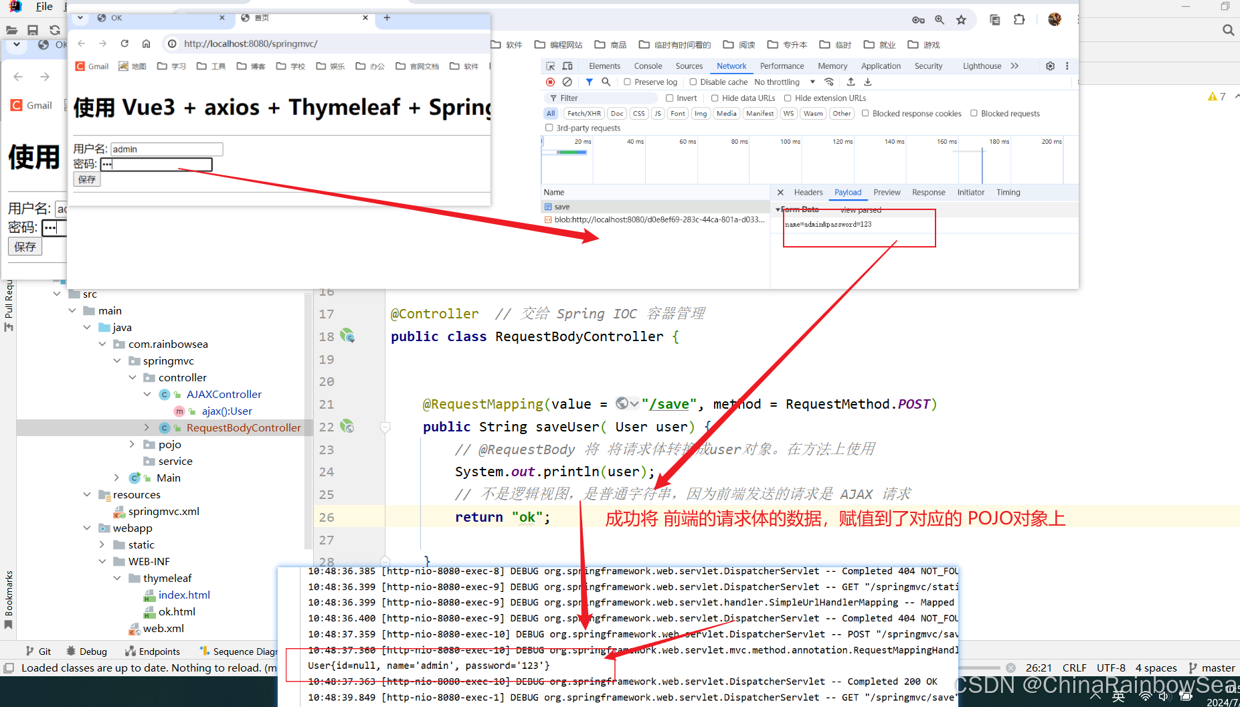Check the 3rd-party requests checkbox

[x=549, y=128]
